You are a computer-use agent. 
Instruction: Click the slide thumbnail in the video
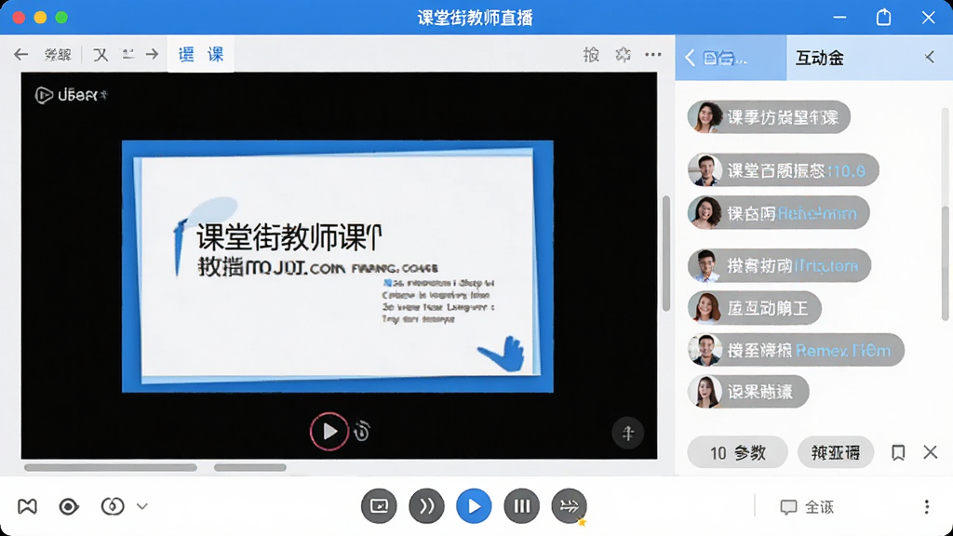(337, 266)
